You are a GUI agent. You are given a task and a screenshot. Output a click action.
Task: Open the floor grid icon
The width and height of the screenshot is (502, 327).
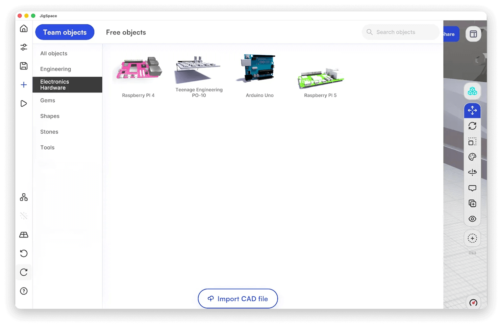(24, 235)
